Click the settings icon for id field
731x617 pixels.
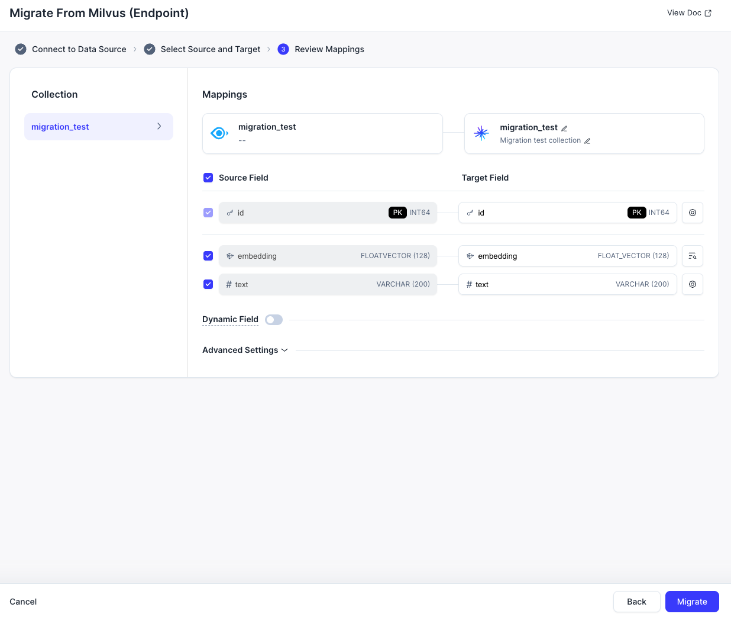(692, 213)
